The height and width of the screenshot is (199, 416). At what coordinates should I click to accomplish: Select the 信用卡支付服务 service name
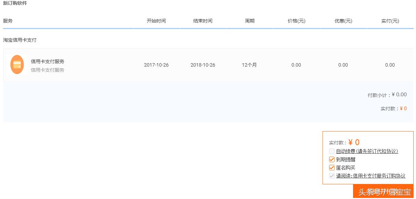click(49, 61)
